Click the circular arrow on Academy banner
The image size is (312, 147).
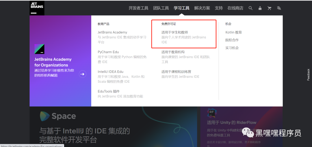tap(83, 74)
